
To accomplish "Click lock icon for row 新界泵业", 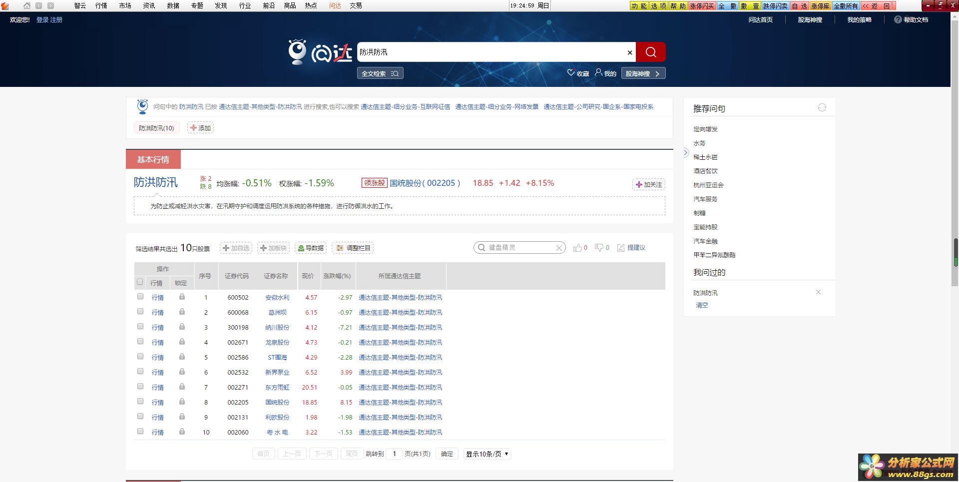I will tap(182, 372).
